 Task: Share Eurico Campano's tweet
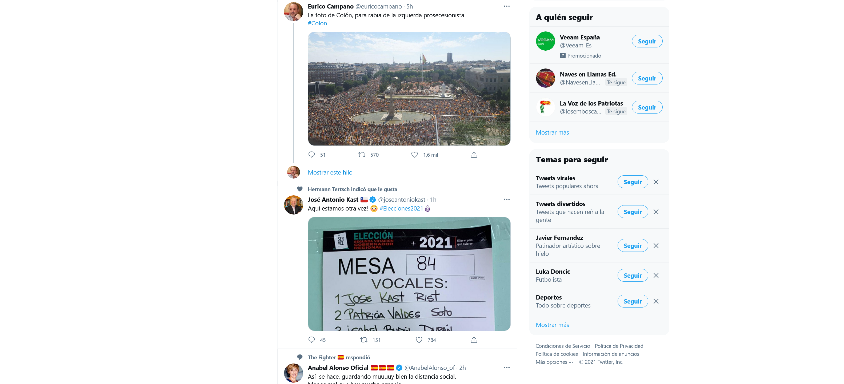pos(474,155)
